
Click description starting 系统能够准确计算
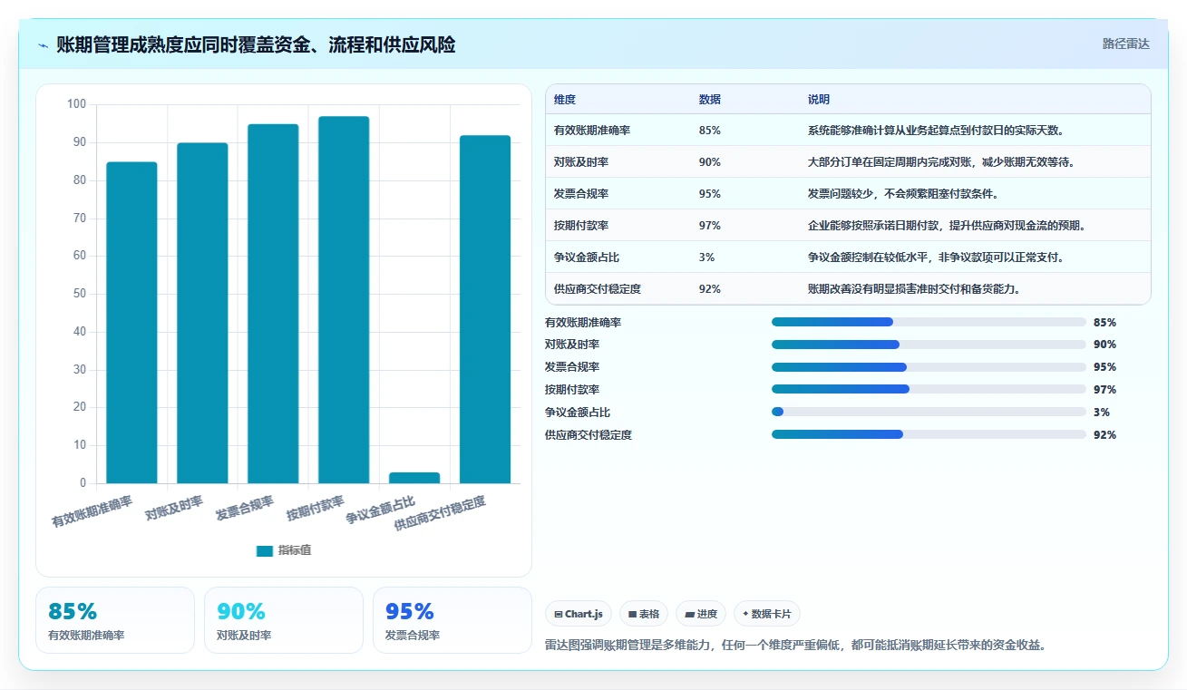coord(936,131)
